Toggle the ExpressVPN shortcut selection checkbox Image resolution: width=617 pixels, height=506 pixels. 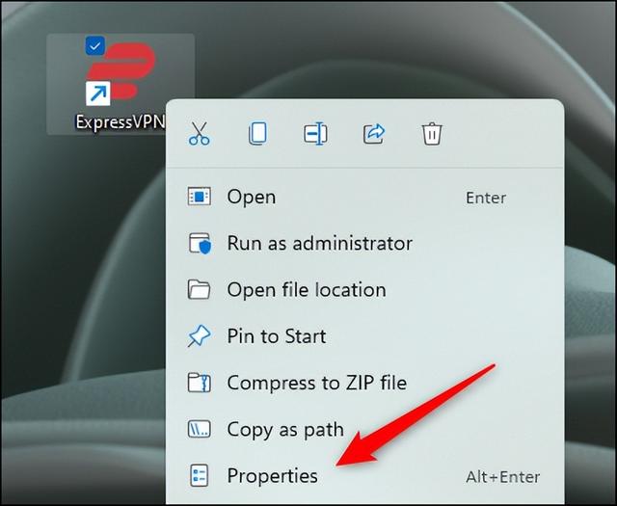(x=94, y=45)
